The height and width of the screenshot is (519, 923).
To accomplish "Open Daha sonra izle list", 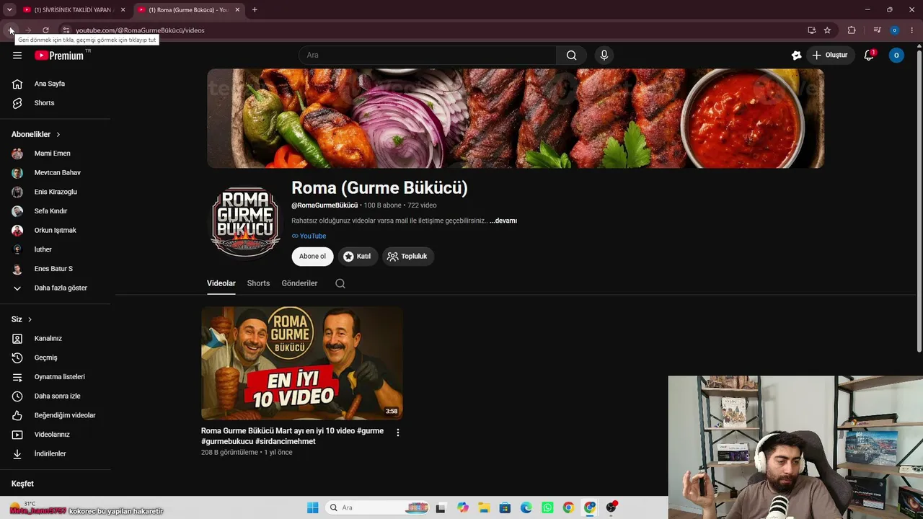I will (56, 396).
